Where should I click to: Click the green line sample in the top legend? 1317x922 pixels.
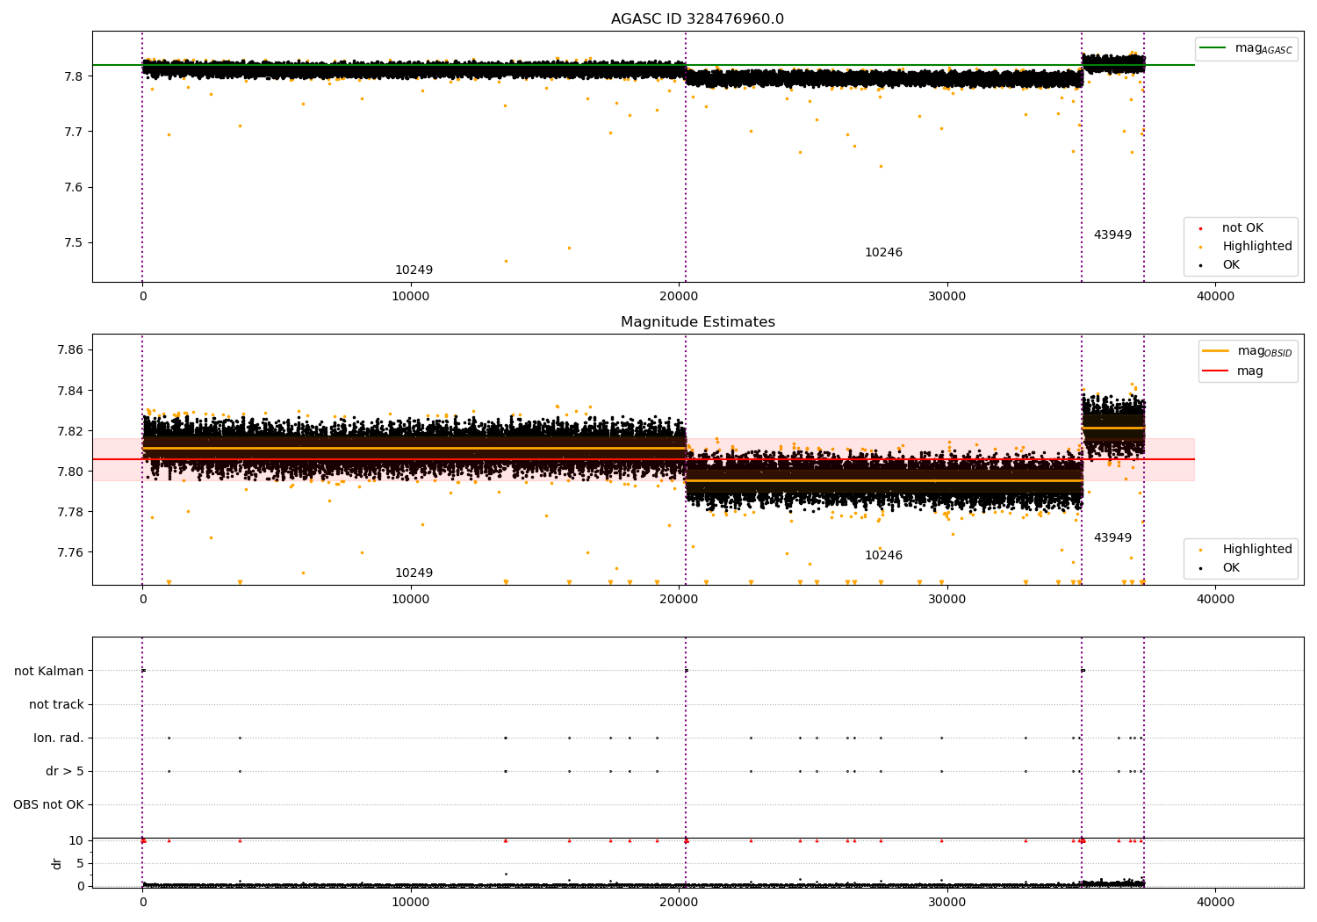pos(1213,48)
